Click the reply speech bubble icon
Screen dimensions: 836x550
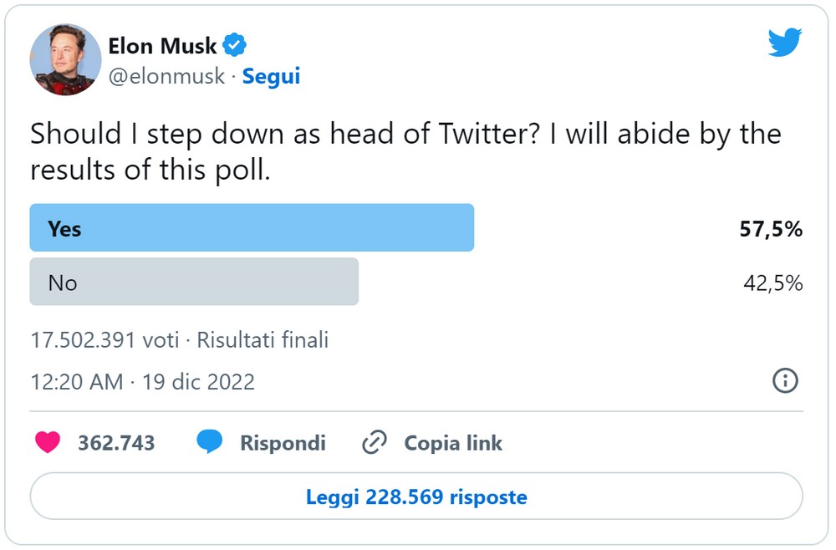[209, 442]
